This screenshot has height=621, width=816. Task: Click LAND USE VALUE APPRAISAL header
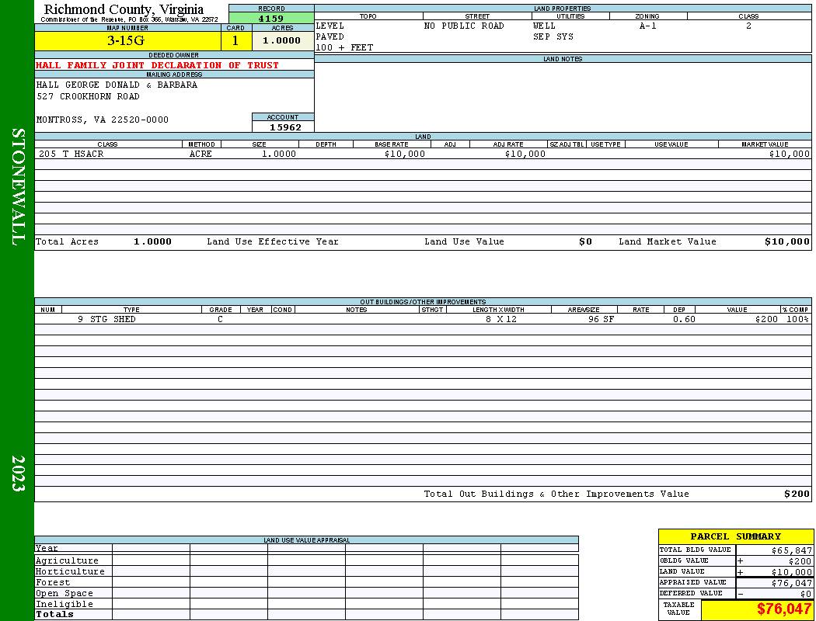tap(306, 540)
